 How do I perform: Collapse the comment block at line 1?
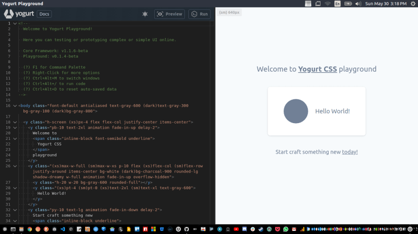(15, 23)
